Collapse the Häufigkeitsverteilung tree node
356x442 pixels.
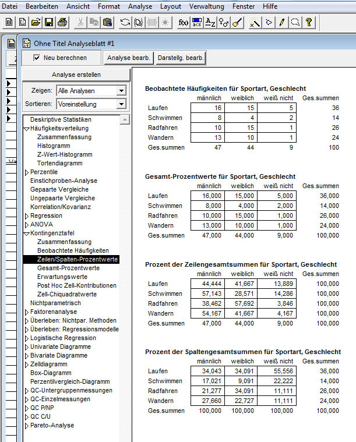27,129
